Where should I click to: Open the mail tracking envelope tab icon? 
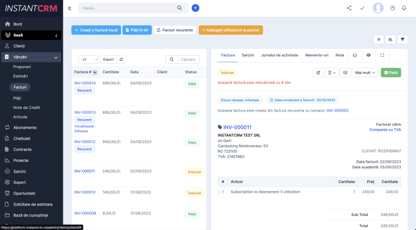click(355, 55)
